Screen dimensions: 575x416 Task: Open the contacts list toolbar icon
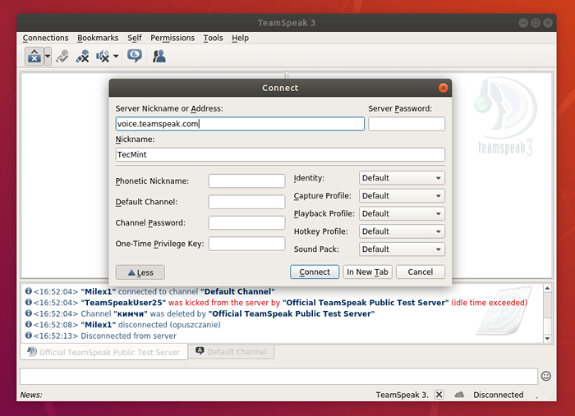[x=159, y=57]
